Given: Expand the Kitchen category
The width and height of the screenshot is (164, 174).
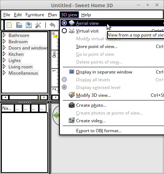Looking at the screenshot, I should coord(4,54).
